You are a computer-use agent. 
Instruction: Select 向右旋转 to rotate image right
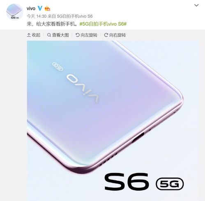coord(115,35)
